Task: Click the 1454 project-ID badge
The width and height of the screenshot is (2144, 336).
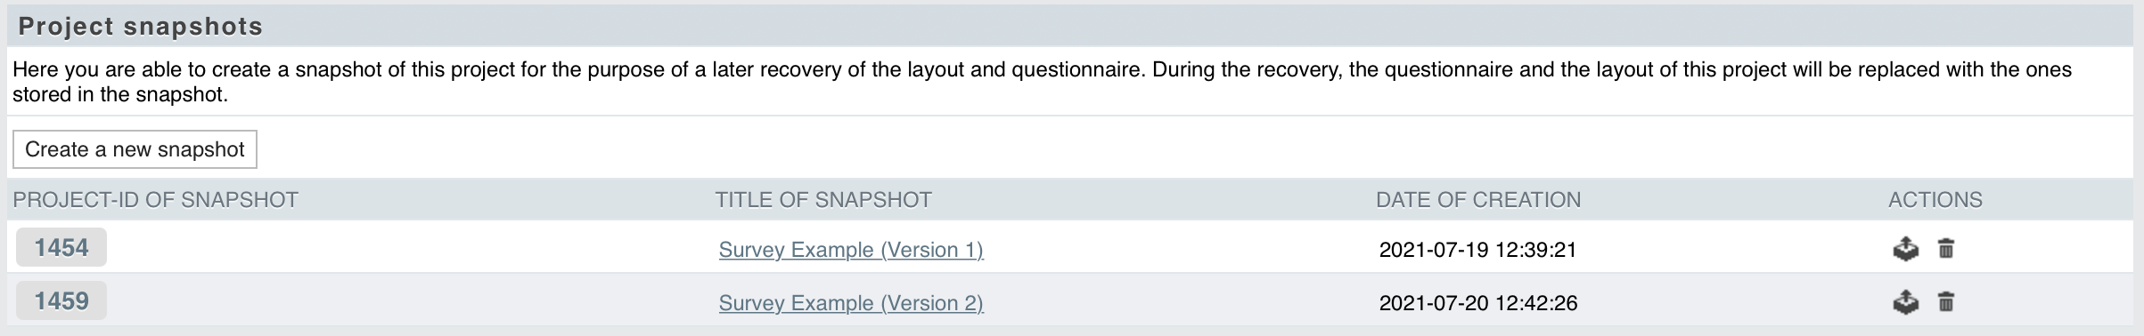Action: [x=61, y=247]
